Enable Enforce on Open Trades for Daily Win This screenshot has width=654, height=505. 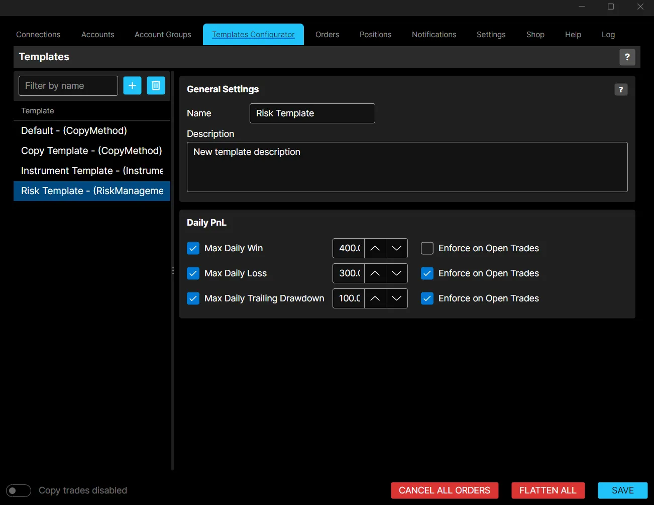click(427, 248)
